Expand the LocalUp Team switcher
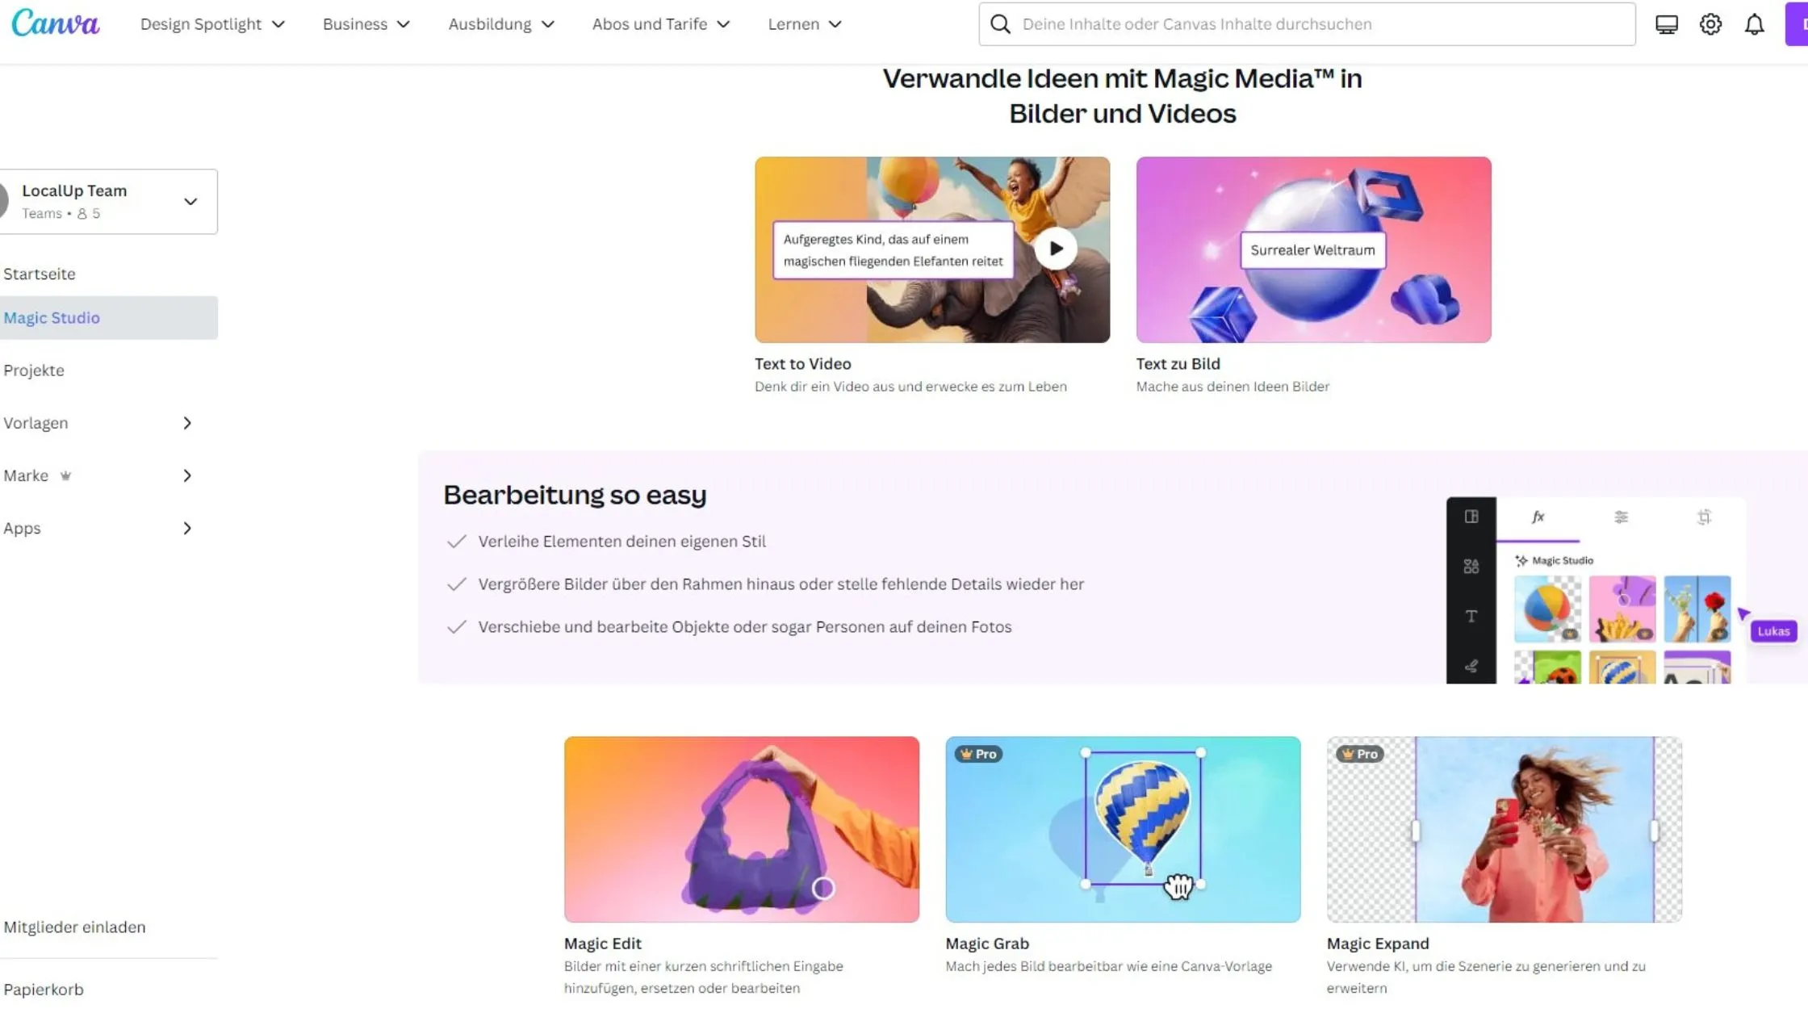 pyautogui.click(x=108, y=202)
